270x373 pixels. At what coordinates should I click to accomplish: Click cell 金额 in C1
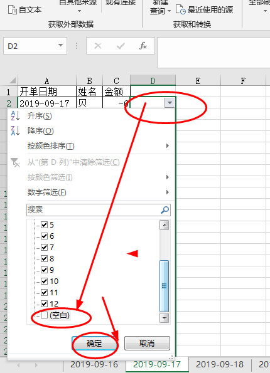pyautogui.click(x=116, y=92)
